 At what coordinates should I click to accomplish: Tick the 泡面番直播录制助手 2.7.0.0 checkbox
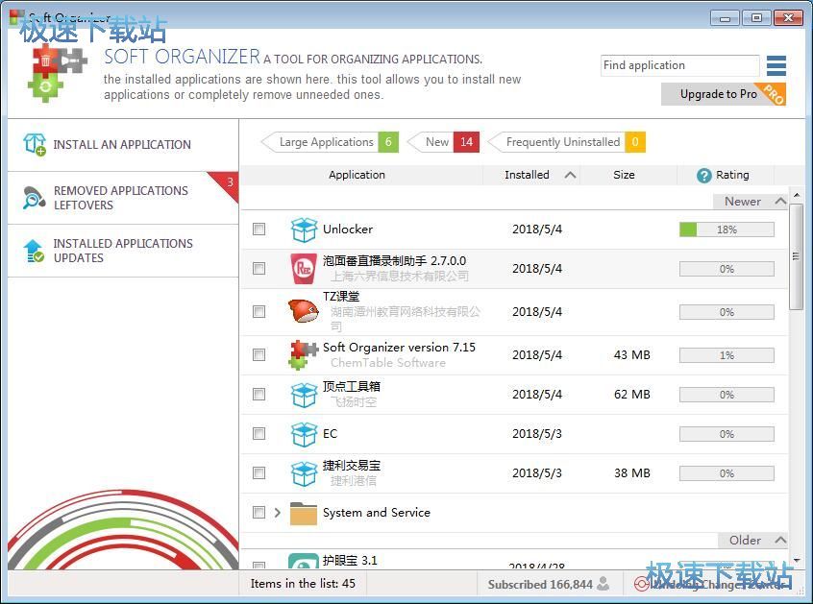point(259,268)
